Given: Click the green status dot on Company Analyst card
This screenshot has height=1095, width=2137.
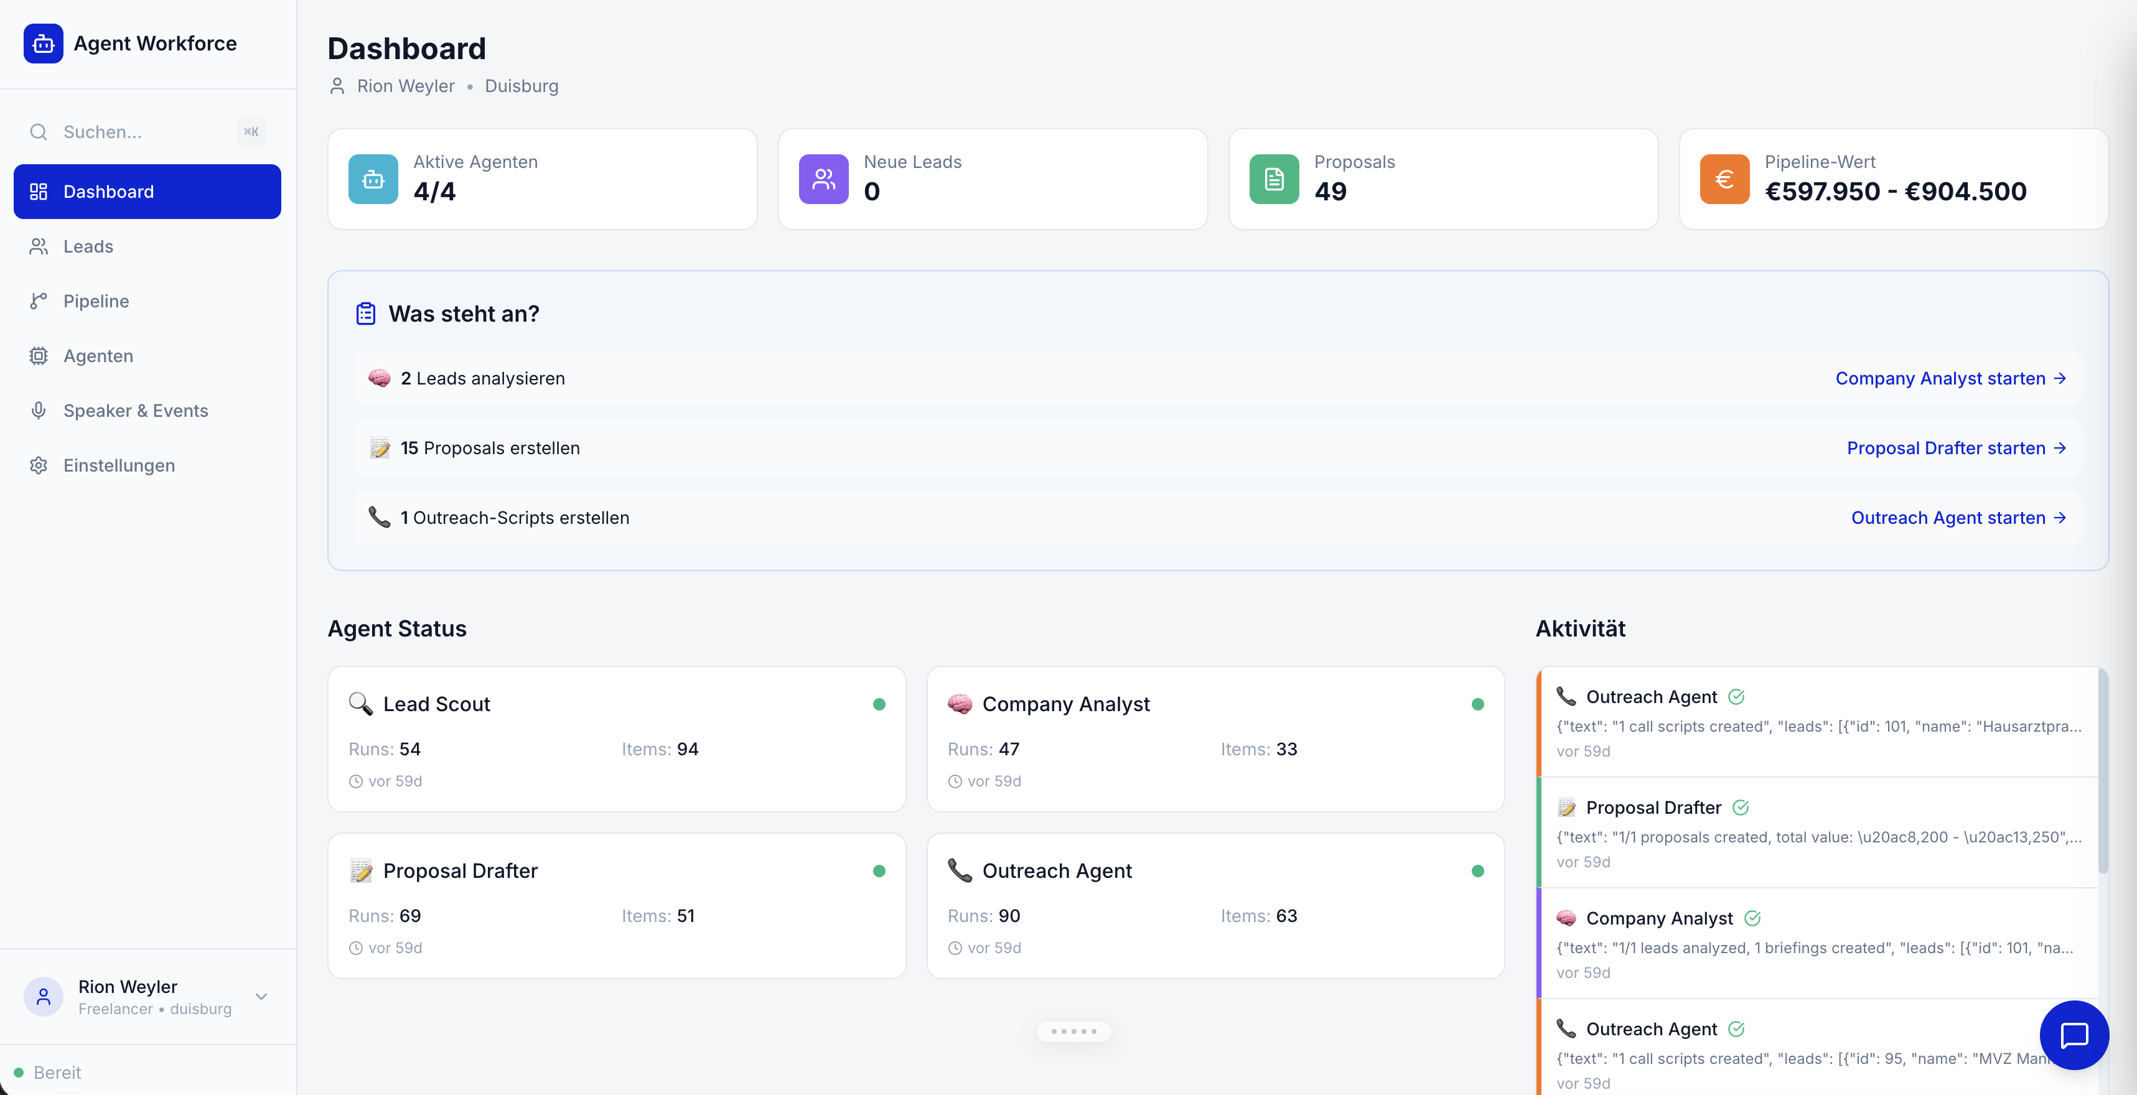Looking at the screenshot, I should coord(1477,704).
